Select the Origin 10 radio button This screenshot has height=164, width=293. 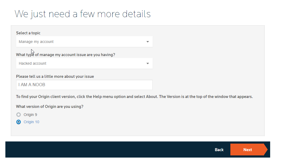19,122
